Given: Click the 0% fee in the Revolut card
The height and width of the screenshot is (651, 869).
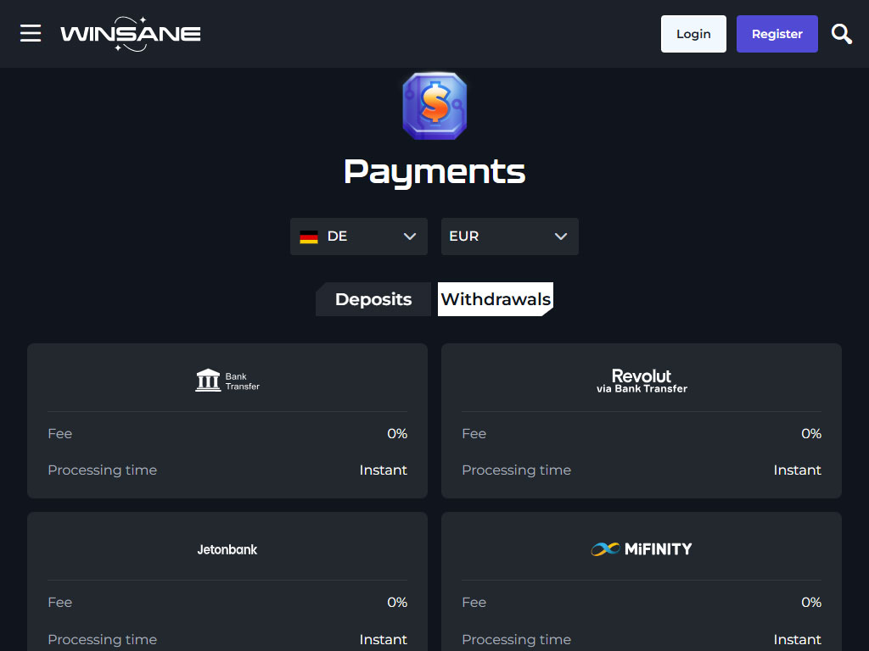Looking at the screenshot, I should pyautogui.click(x=811, y=433).
